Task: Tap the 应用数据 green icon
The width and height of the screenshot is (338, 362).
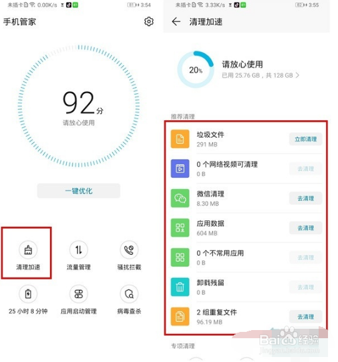Action: pos(180,227)
